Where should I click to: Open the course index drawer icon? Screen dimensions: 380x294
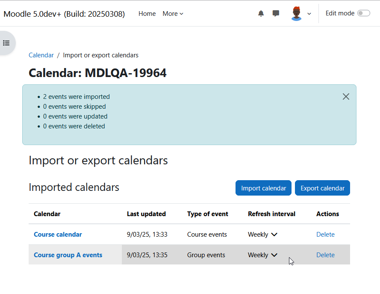click(x=6, y=43)
